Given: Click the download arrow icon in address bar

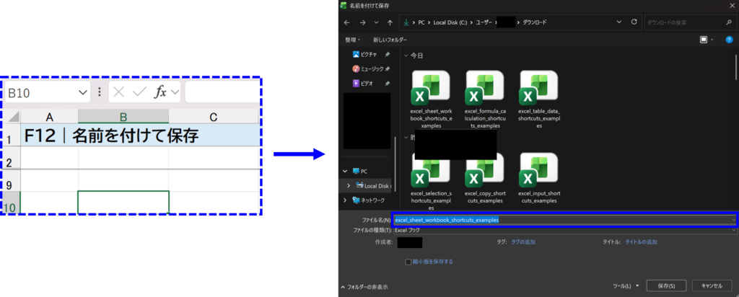Looking at the screenshot, I should 406,22.
